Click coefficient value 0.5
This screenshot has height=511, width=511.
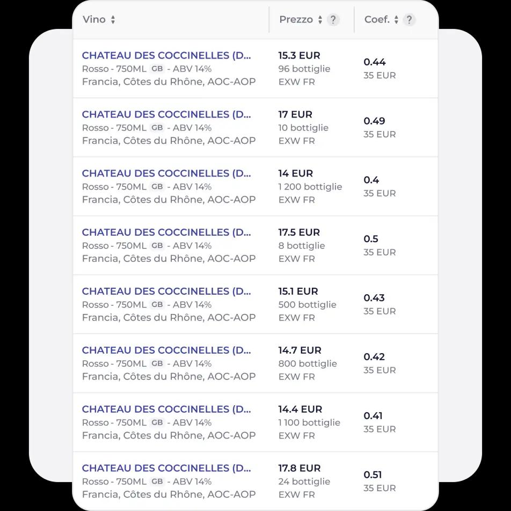point(371,239)
